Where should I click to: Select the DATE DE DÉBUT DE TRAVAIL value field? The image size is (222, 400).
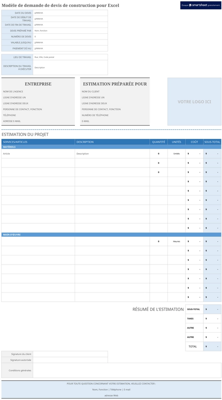[x=70, y=19]
